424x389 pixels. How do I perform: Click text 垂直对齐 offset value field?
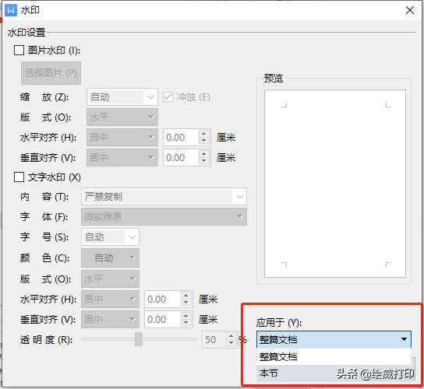(x=163, y=320)
